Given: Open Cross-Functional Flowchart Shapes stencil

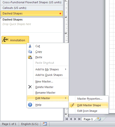Looking at the screenshot, I should point(32,2).
